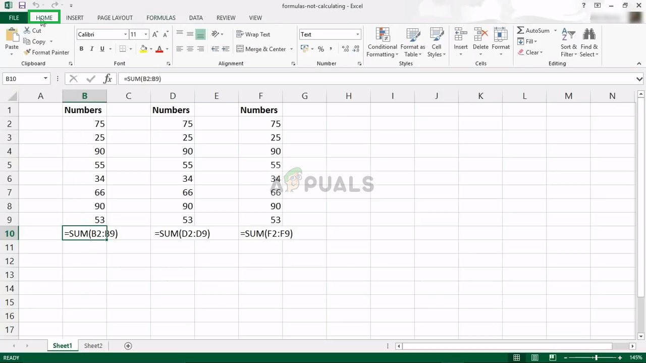Screen dimensions: 646x363
Task: Switch to Sheet2 worksheet tab
Action: pyautogui.click(x=93, y=346)
